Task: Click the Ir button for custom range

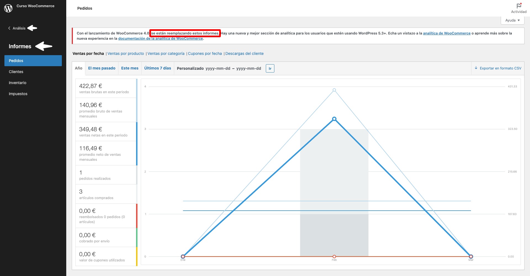Action: [270, 68]
